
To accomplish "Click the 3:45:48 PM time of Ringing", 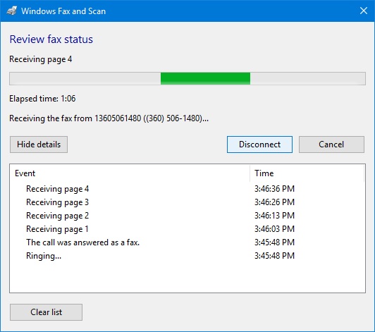I will pyautogui.click(x=274, y=256).
